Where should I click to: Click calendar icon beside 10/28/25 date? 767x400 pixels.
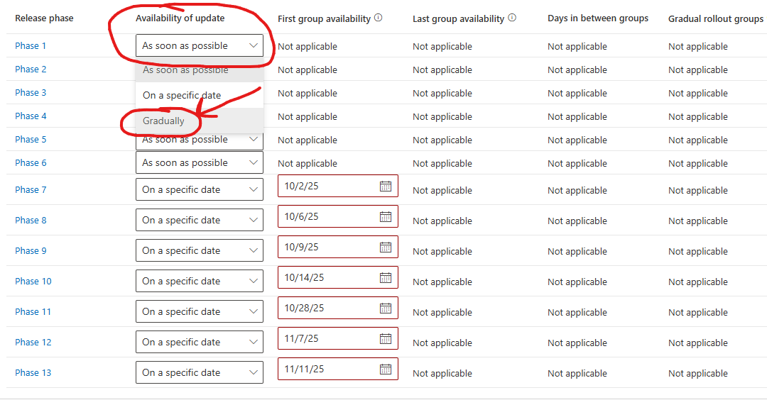click(386, 308)
